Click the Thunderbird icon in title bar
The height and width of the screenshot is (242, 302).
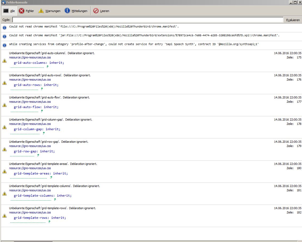[3, 2]
